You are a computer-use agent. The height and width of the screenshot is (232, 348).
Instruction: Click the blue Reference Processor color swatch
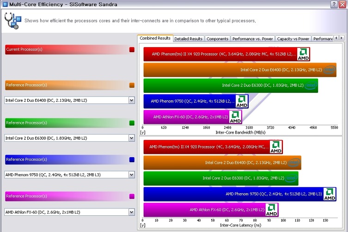click(132, 159)
